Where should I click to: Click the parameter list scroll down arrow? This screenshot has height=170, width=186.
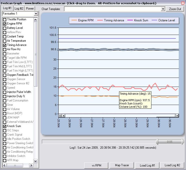35,161
